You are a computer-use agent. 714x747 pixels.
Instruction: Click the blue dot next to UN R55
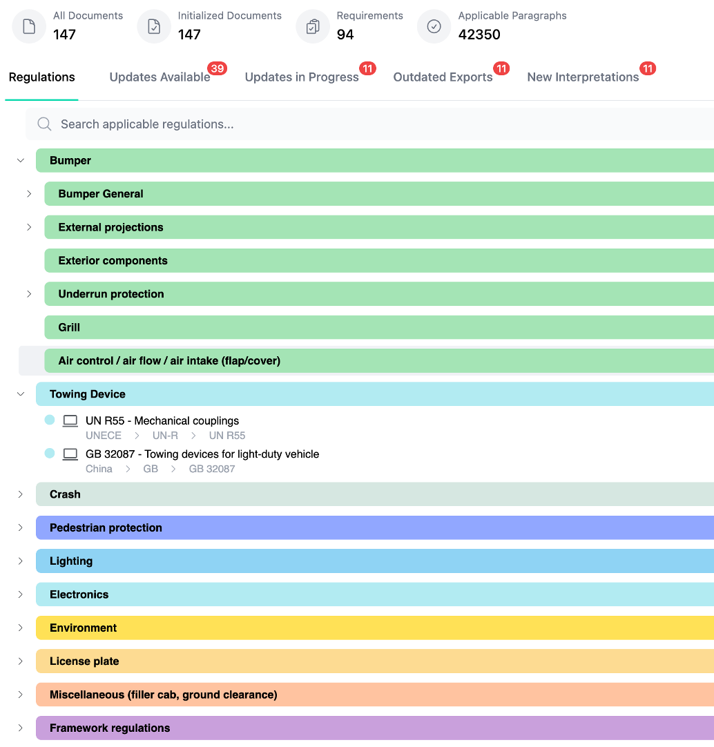click(x=50, y=420)
